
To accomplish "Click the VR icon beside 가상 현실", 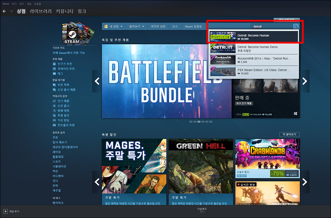I will pos(54,120).
